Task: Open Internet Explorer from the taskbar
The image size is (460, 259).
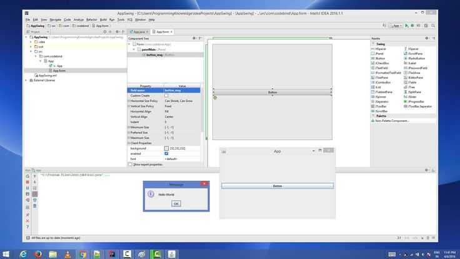Action: (23, 254)
